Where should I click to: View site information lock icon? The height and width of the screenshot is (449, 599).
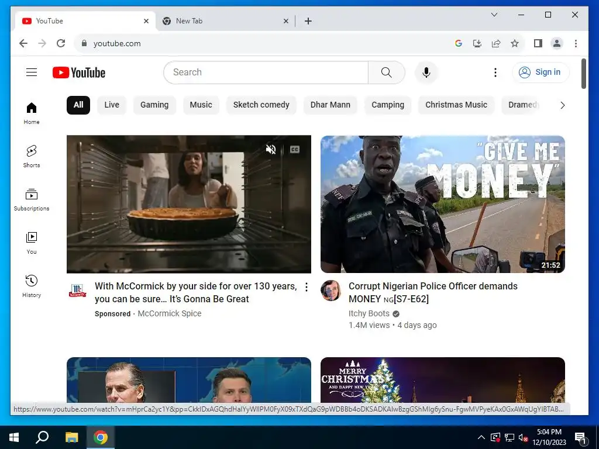(x=84, y=43)
